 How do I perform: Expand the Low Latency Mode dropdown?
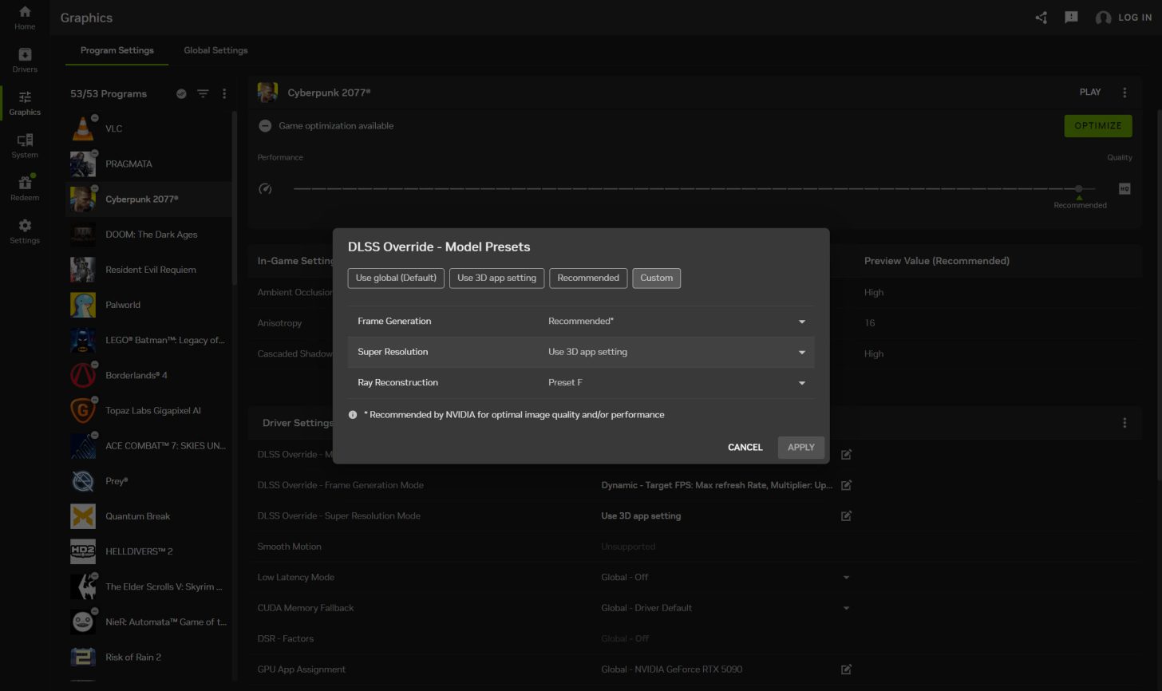click(846, 577)
